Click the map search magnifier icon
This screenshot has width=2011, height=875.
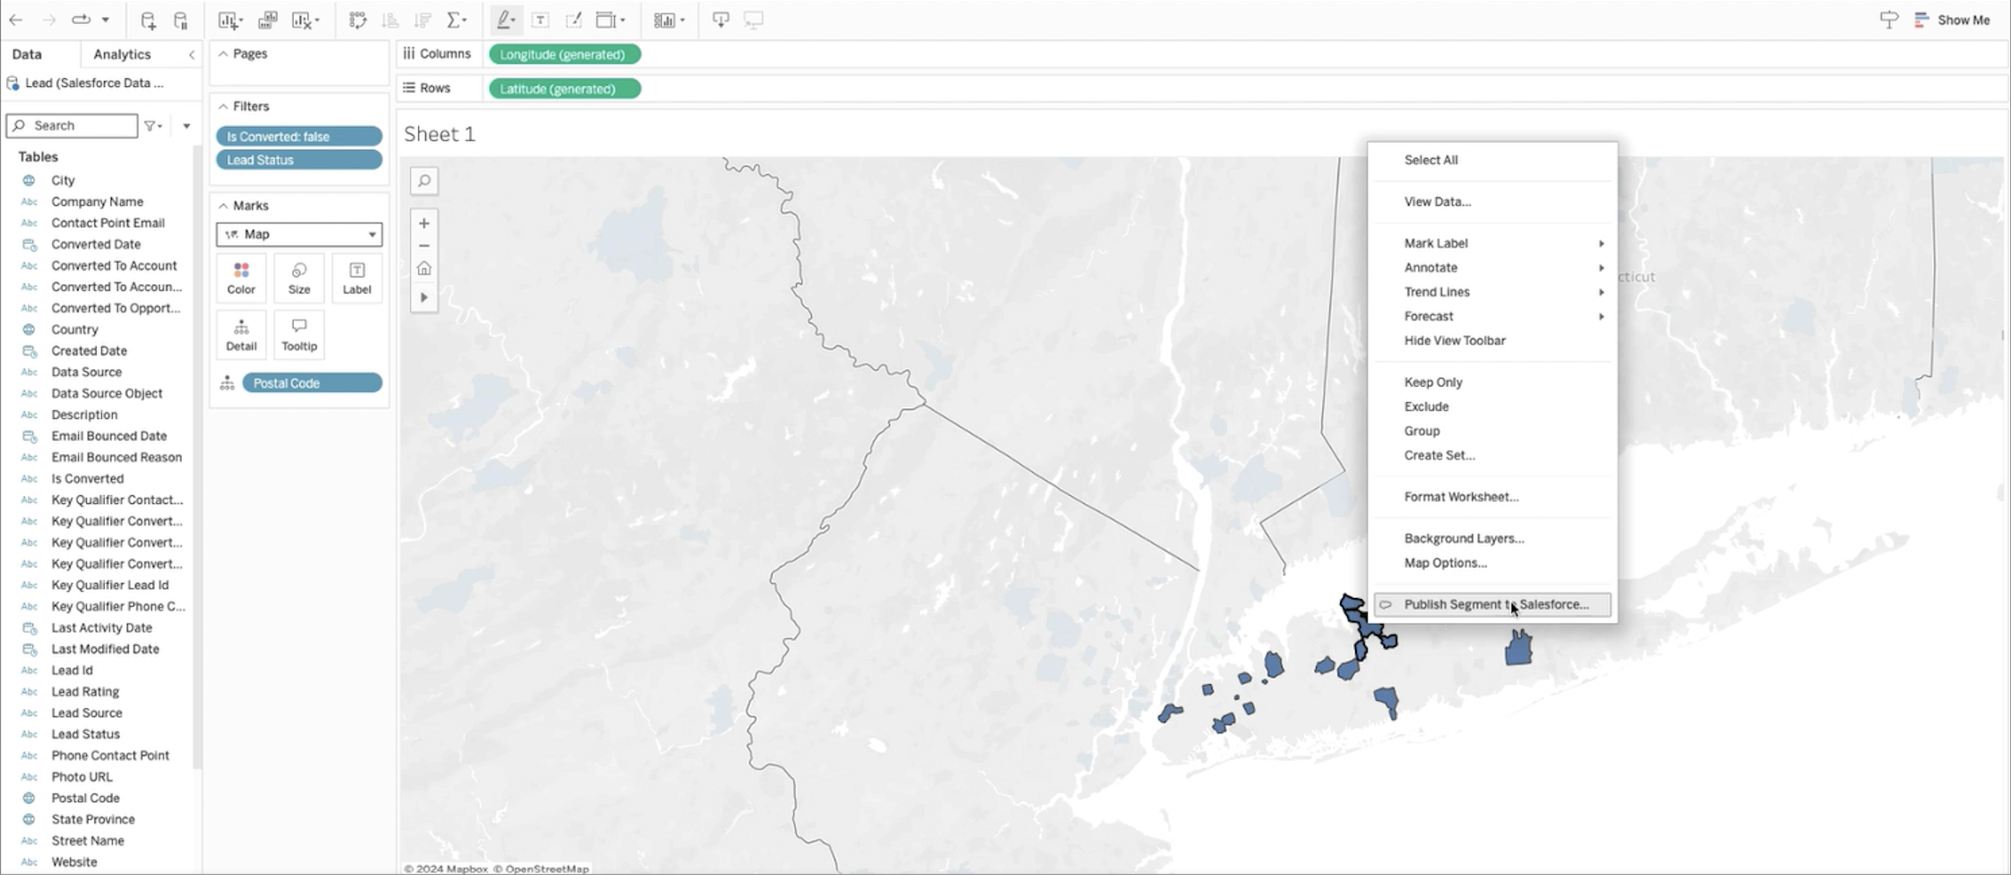pyautogui.click(x=424, y=181)
